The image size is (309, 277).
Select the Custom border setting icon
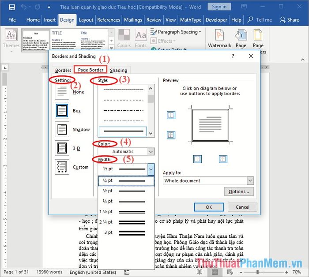click(x=62, y=167)
